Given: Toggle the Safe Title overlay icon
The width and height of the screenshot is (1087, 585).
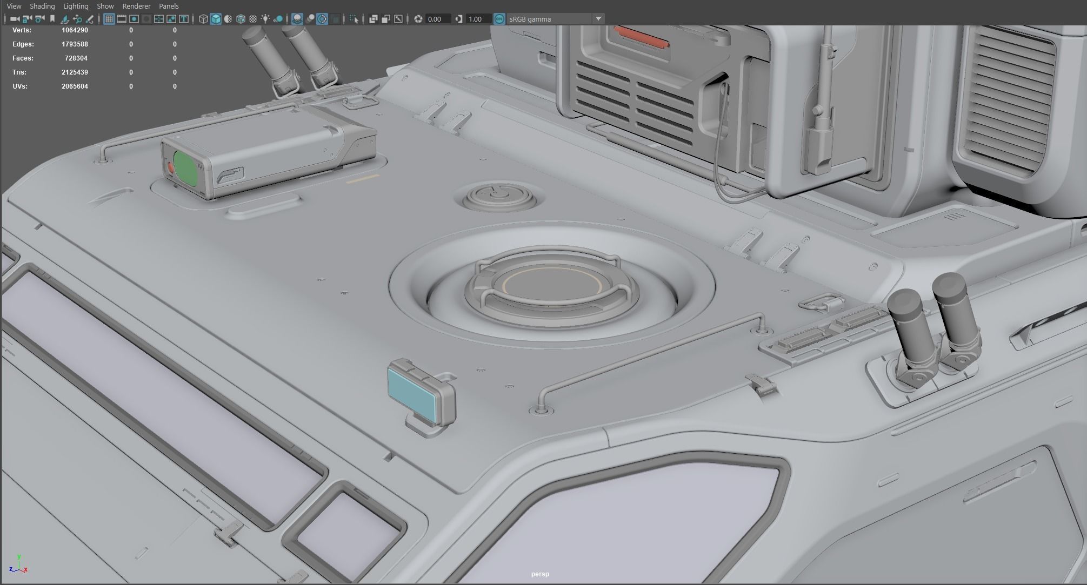Looking at the screenshot, I should (x=184, y=19).
